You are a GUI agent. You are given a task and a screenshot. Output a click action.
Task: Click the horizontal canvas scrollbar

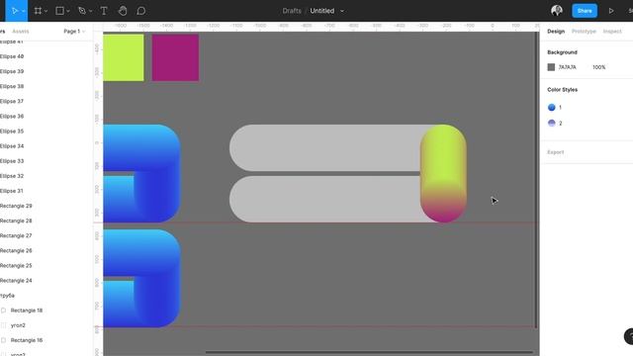(368, 352)
